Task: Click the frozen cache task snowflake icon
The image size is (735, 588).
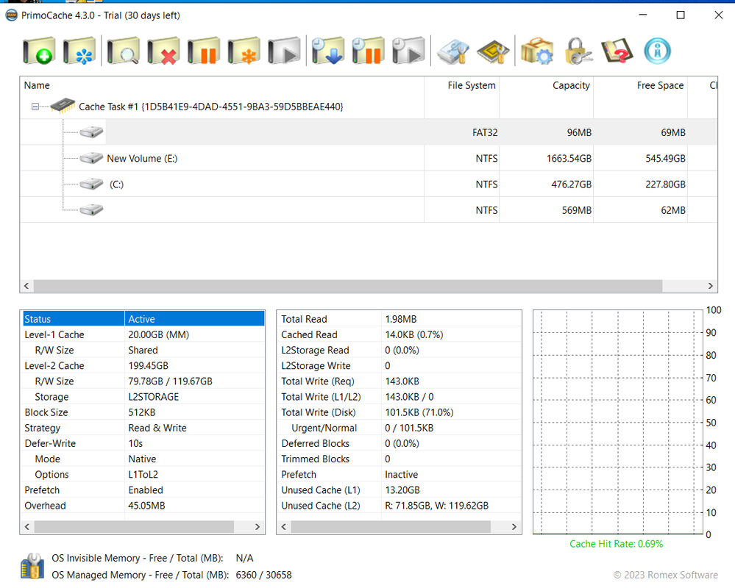Action: pos(79,51)
